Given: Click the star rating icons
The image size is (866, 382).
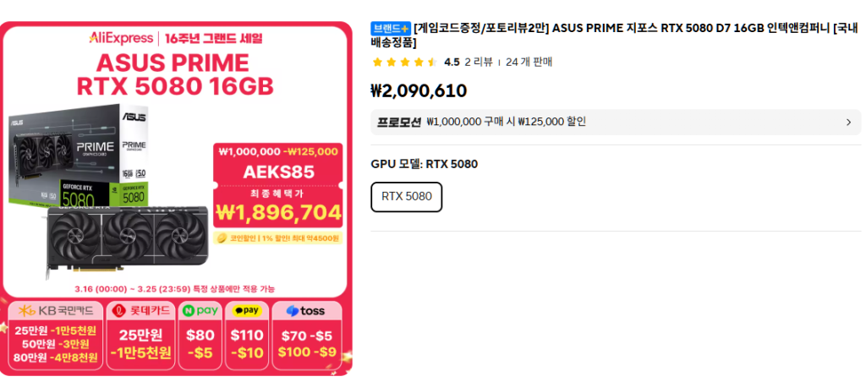Looking at the screenshot, I should [404, 62].
